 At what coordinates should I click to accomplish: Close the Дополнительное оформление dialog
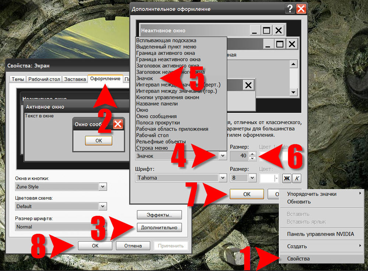click(x=301, y=9)
